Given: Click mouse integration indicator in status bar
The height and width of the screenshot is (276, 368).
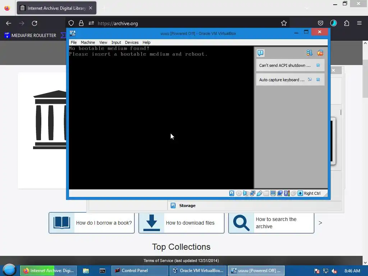Looking at the screenshot, I should (x=293, y=193).
